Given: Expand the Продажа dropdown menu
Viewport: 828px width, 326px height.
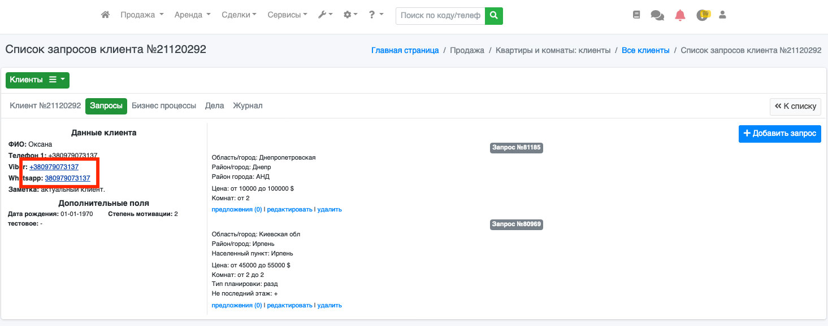Looking at the screenshot, I should (142, 15).
